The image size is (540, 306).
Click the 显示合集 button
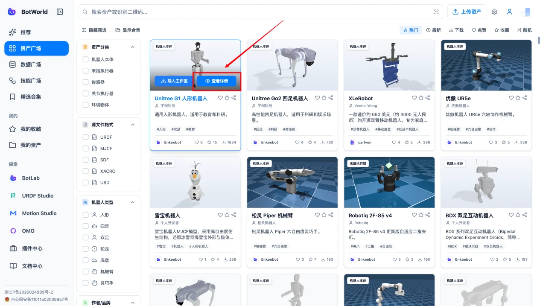128,30
